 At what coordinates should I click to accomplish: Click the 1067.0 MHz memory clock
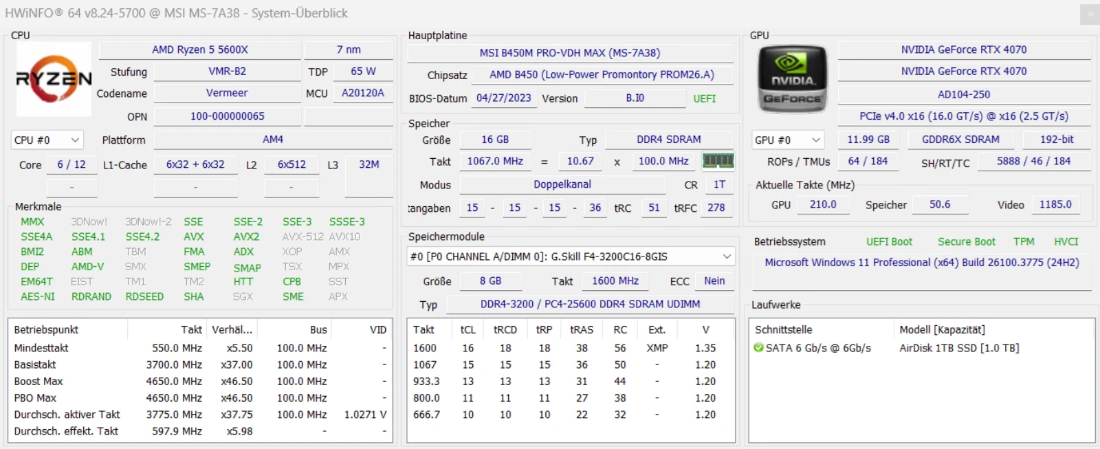point(495,162)
